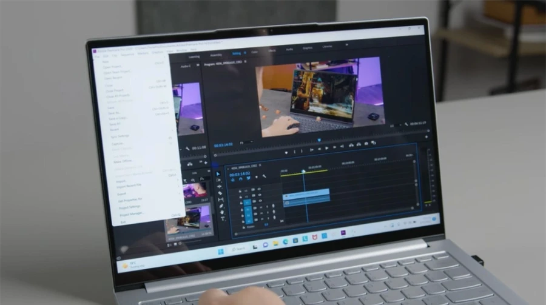546x305 pixels.
Task: Switch to Assembly workspace tab
Action: tap(216, 55)
